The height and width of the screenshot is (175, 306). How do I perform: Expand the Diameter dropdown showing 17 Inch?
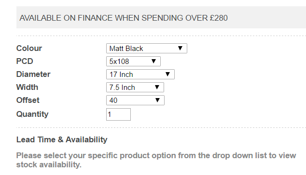click(140, 75)
